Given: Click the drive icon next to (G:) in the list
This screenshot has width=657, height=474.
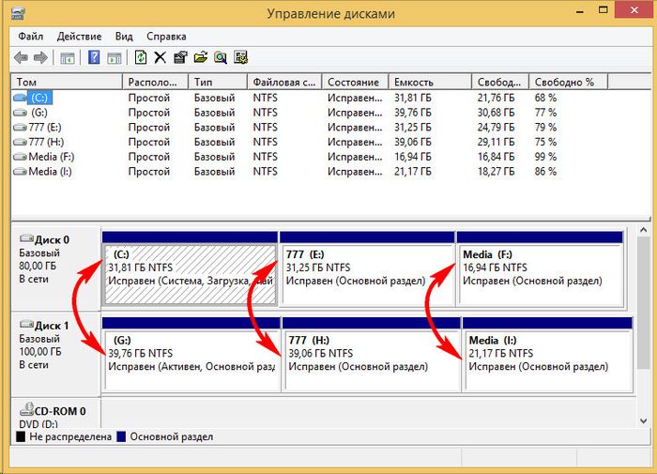Looking at the screenshot, I should [20, 113].
